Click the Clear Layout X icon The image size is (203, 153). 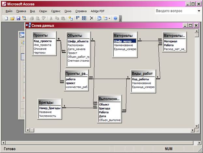(x=92, y=18)
